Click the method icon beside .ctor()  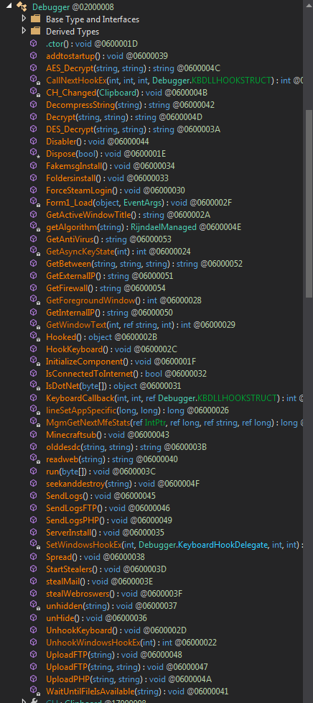coord(34,44)
